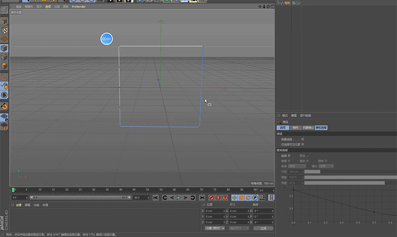Click the 应用 apply button
The width and height of the screenshot is (397, 237).
tap(263, 229)
